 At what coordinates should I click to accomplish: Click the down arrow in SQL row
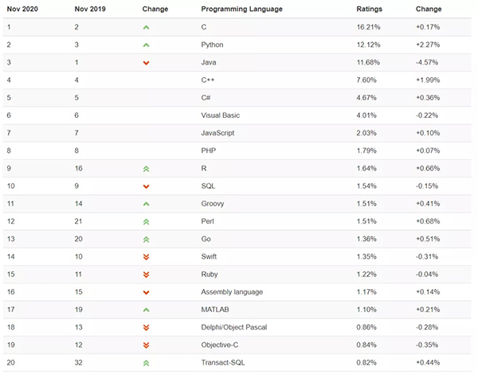tap(146, 186)
